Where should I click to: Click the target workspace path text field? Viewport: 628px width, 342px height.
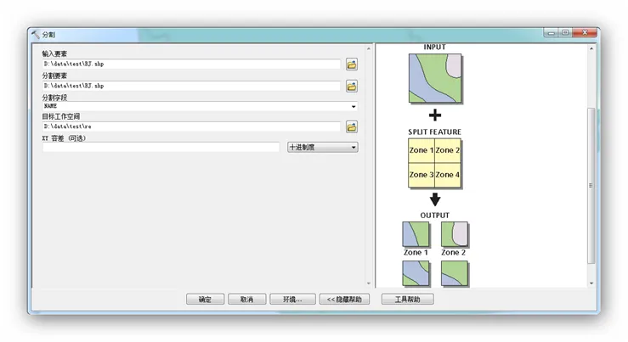coord(191,126)
